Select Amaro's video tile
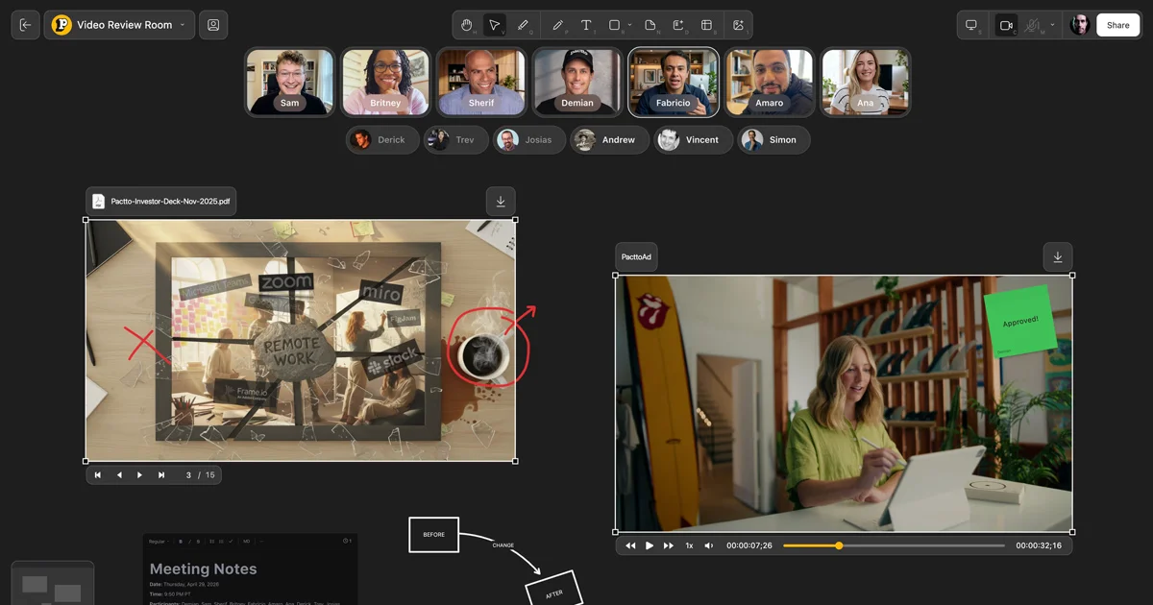This screenshot has height=605, width=1153. [770, 83]
